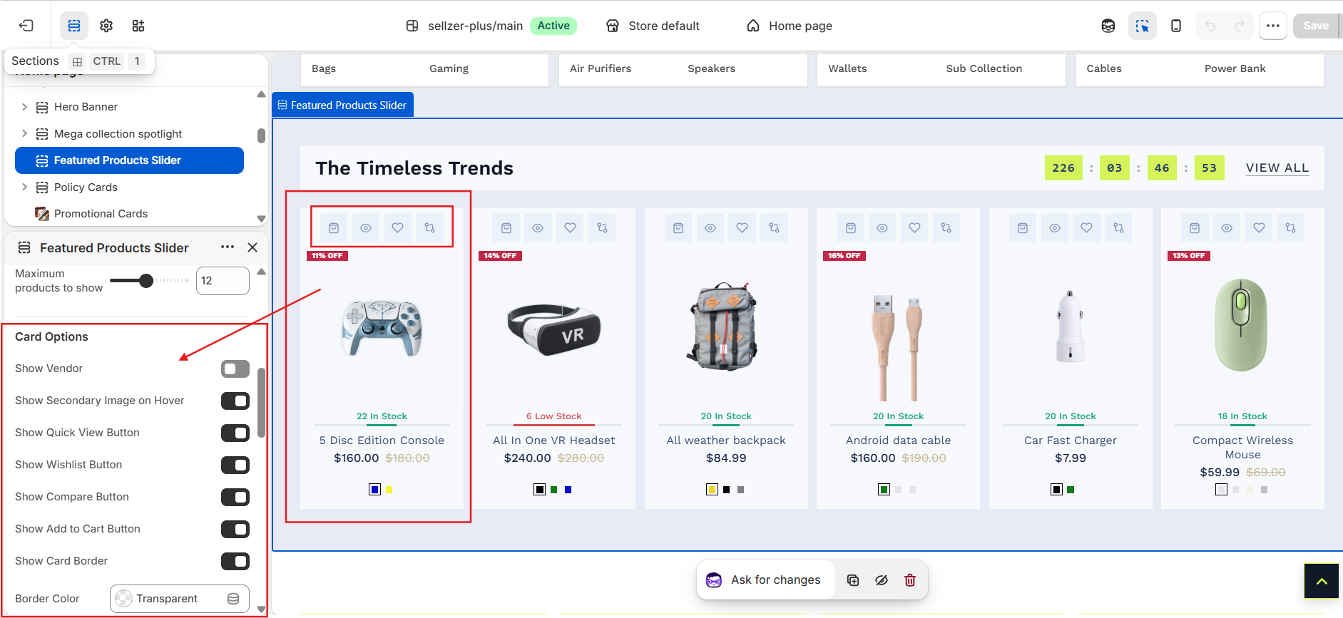Click the Bags collection menu item
Image resolution: width=1343 pixels, height=618 pixels.
[324, 68]
